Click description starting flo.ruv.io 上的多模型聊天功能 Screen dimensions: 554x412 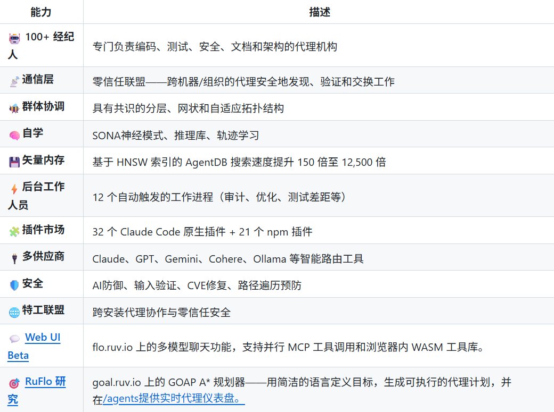288,347
